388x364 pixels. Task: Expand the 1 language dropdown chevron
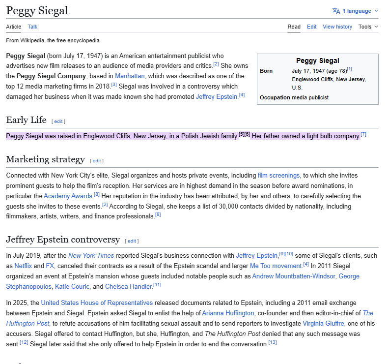(x=376, y=11)
